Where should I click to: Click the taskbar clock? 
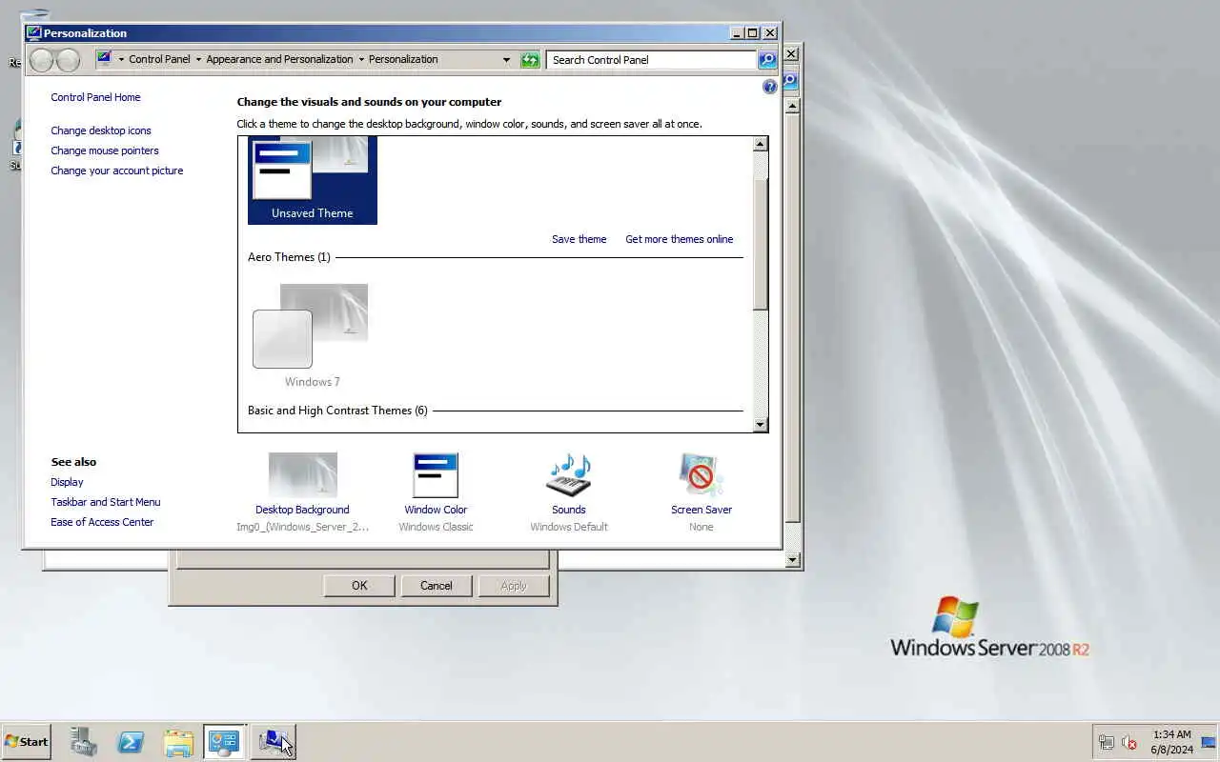pyautogui.click(x=1172, y=742)
